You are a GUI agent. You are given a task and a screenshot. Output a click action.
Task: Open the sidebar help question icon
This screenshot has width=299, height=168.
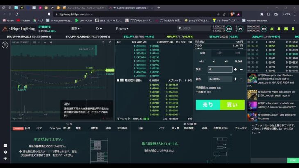(5, 152)
